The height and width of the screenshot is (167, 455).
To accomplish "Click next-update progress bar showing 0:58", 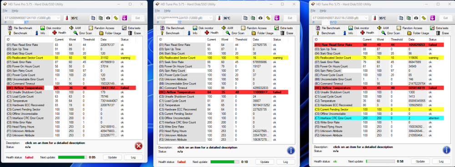I will point(380,161).
